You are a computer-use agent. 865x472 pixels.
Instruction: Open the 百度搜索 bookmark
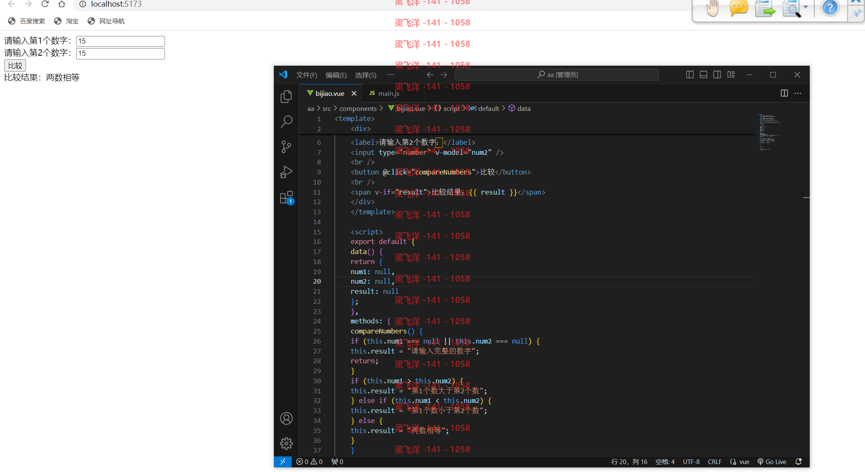(x=26, y=21)
